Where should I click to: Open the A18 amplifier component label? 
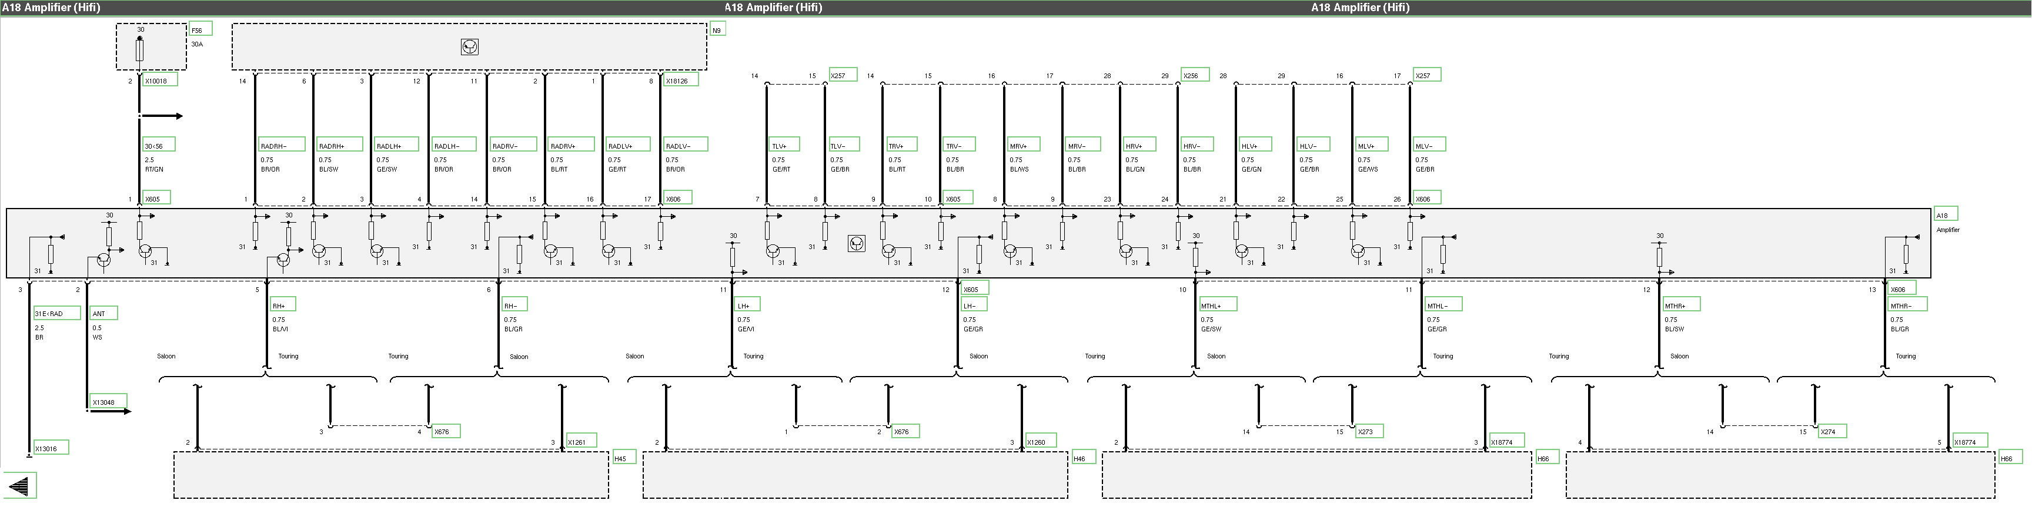coord(1946,214)
